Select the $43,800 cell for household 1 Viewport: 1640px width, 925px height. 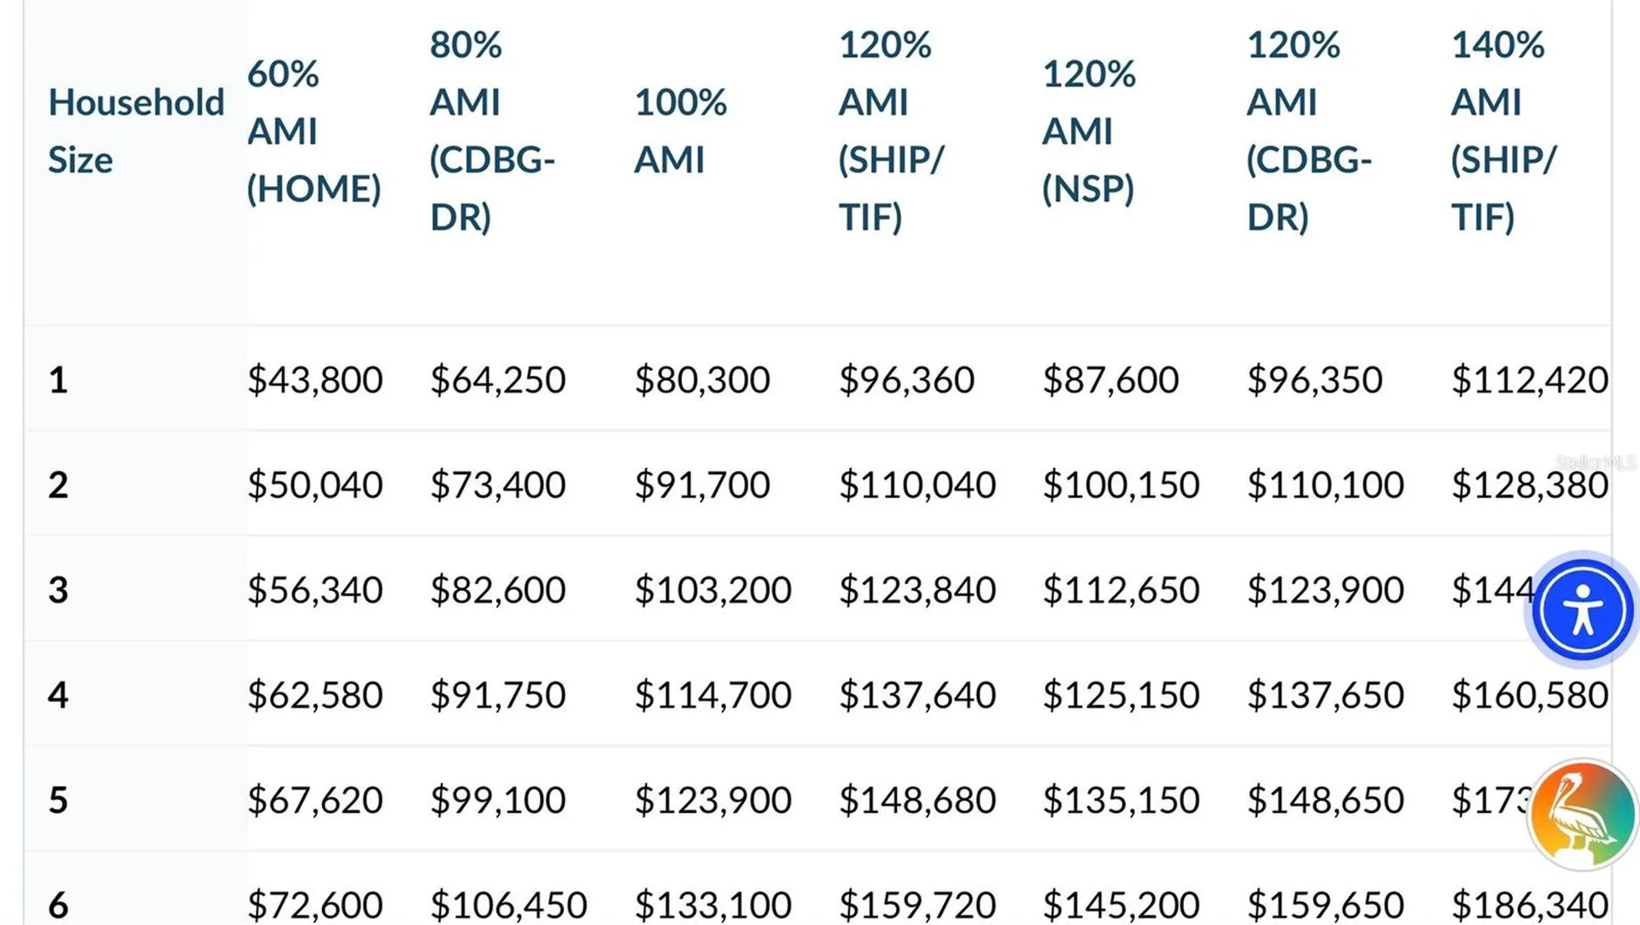(314, 379)
